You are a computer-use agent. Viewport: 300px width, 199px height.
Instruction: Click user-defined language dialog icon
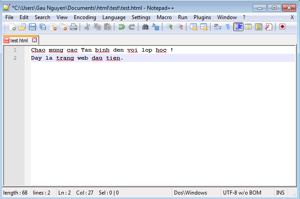pyautogui.click(x=248, y=27)
